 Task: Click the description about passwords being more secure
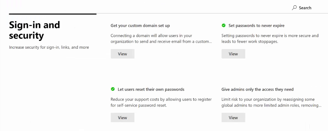[270, 39]
